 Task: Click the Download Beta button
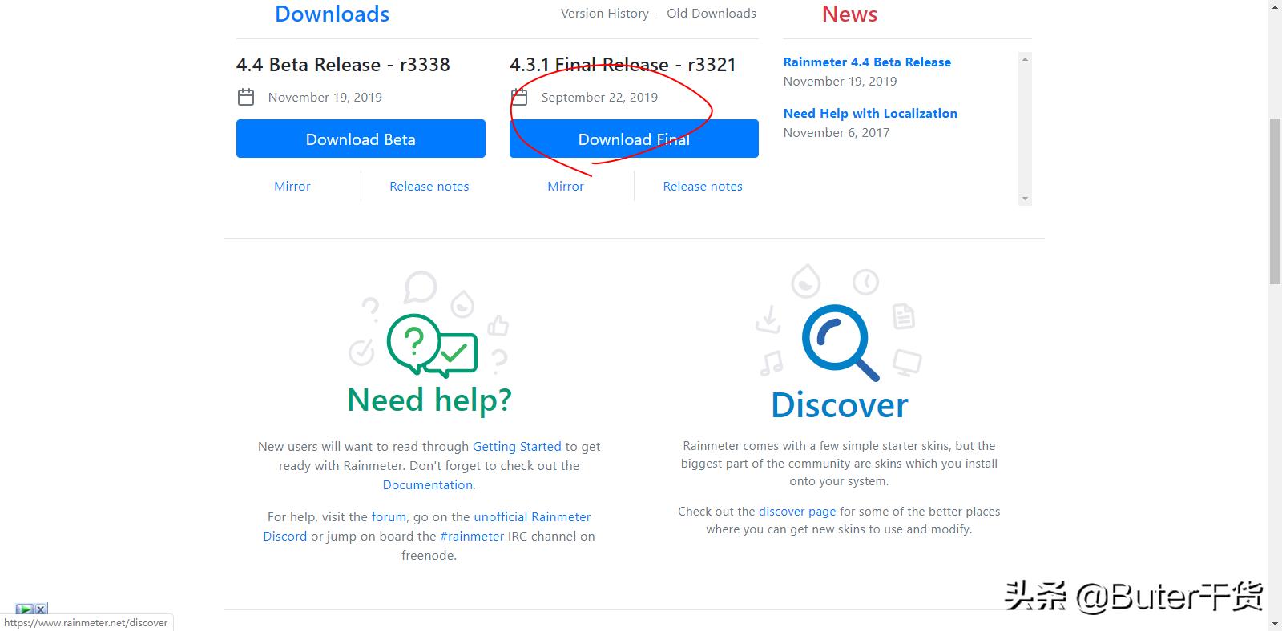pos(361,139)
